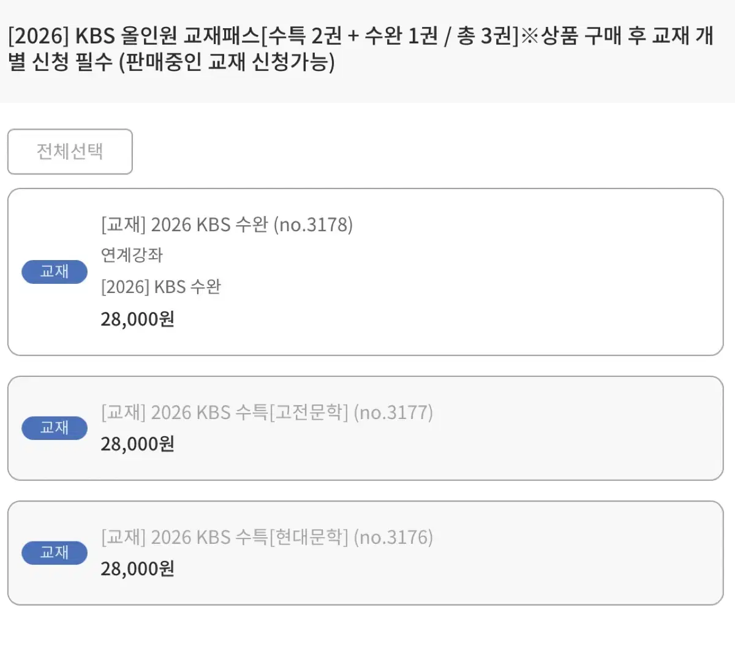Click the product title [교재] 2026 KBS 수완 (no.3178)
Viewport: 735px width, 662px height.
227,224
